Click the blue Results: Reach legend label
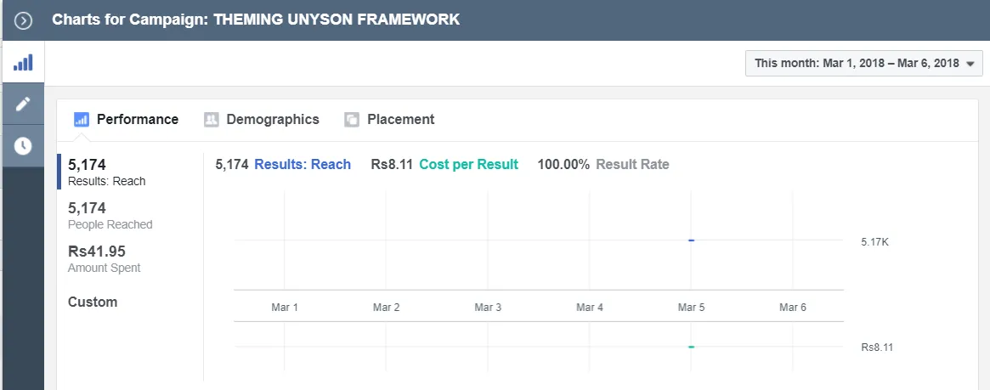990x390 pixels. 303,165
